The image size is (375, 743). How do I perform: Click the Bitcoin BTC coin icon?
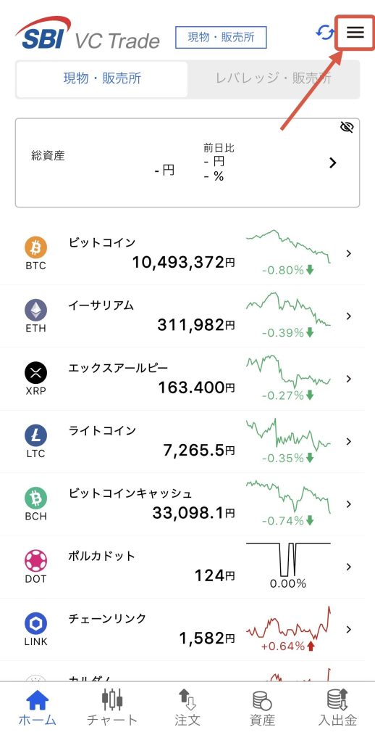click(x=36, y=248)
